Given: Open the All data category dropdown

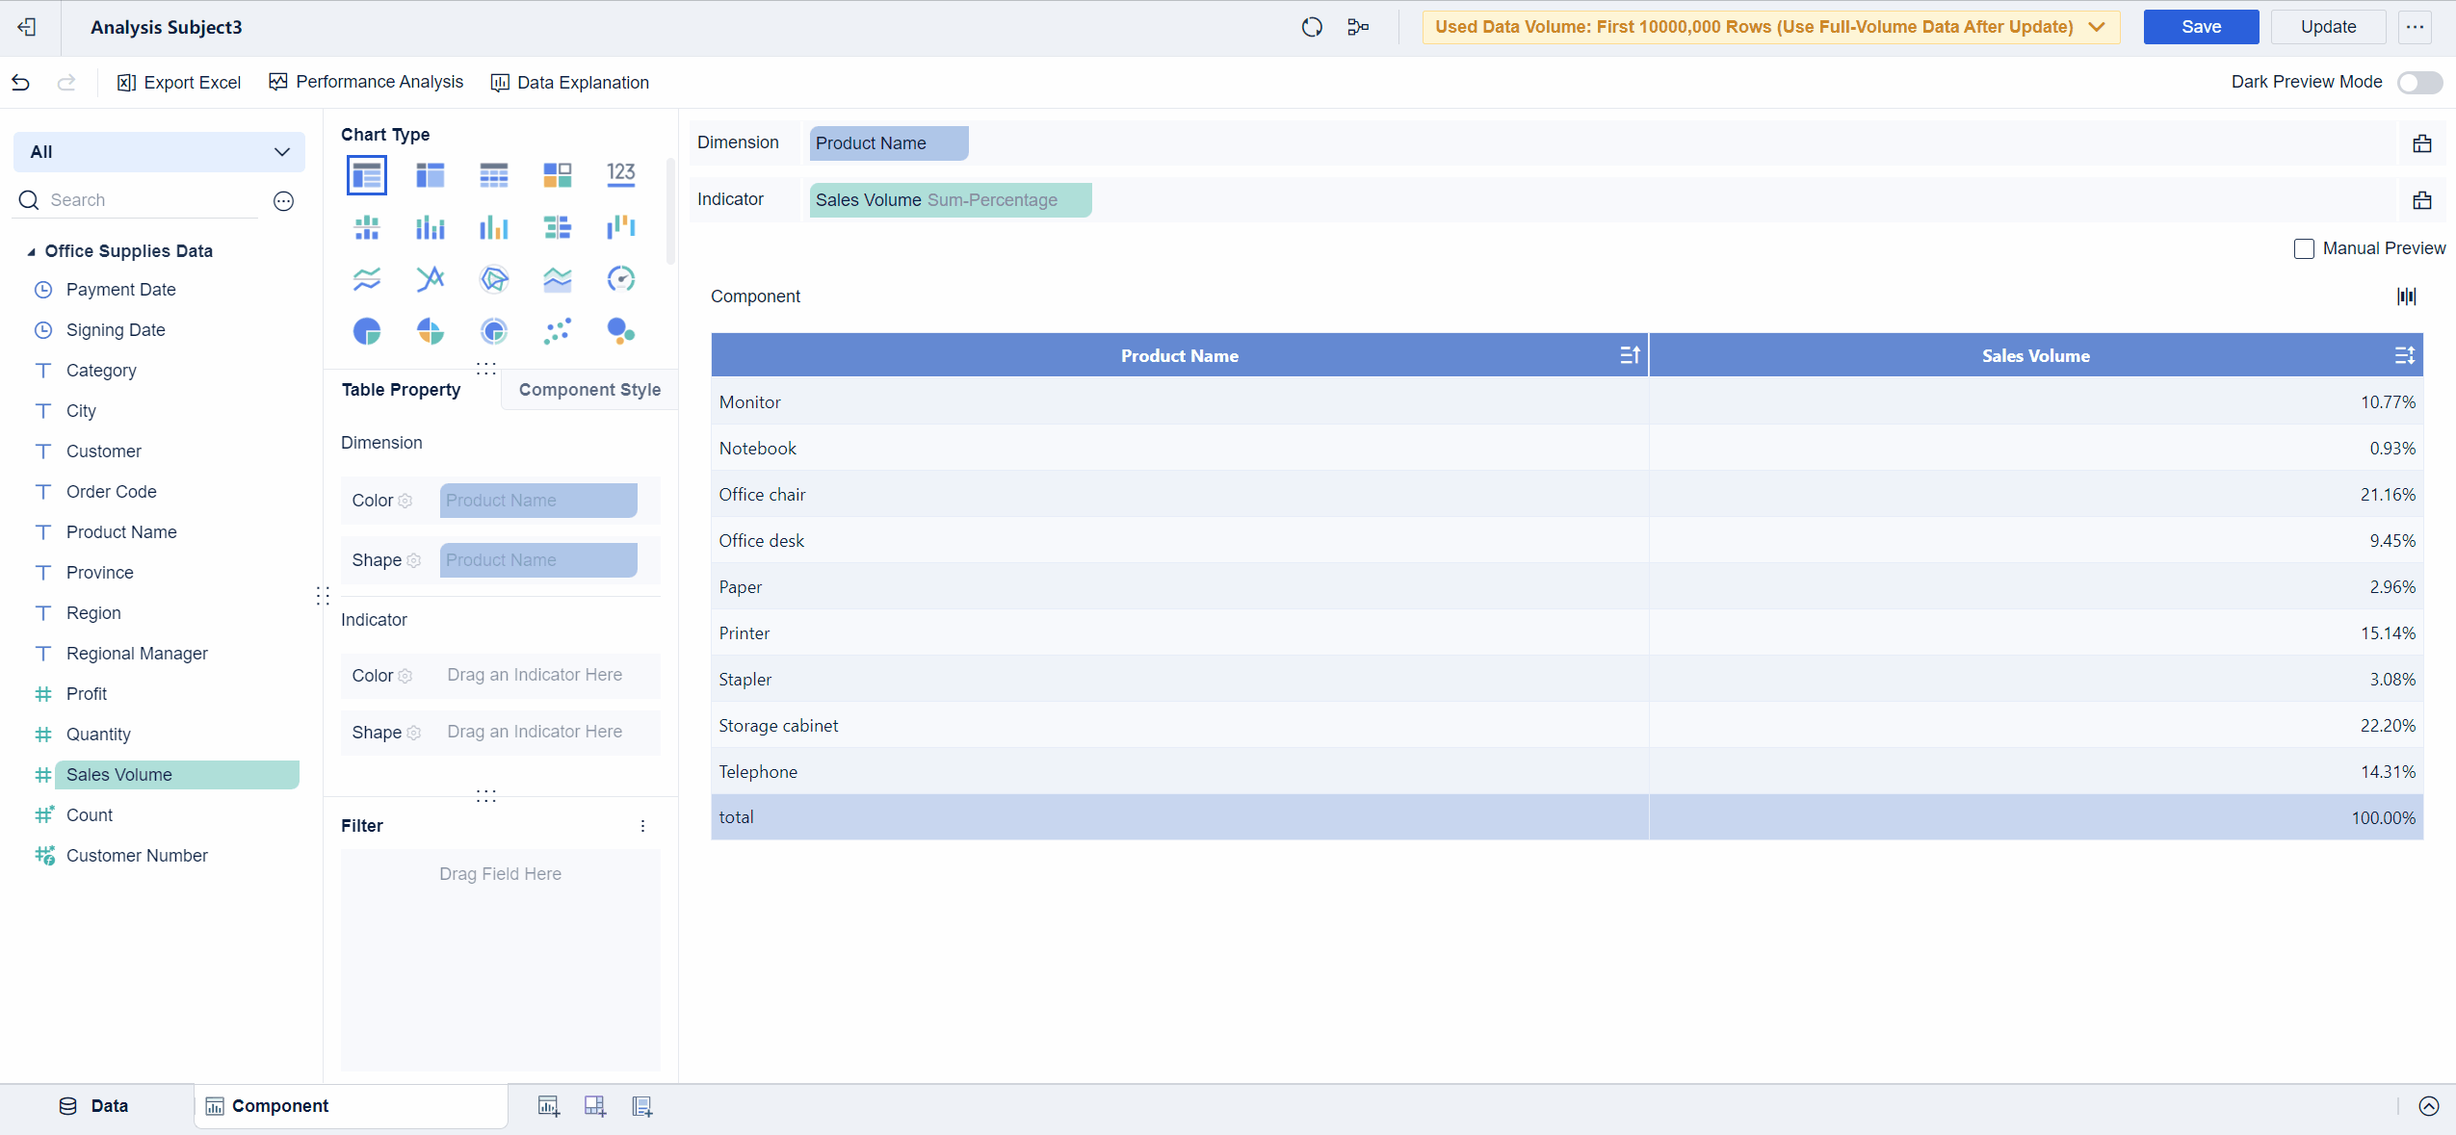Looking at the screenshot, I should 159,152.
